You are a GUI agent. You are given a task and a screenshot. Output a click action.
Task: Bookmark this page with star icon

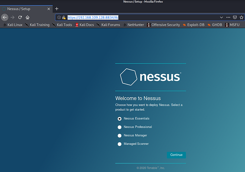(241, 17)
